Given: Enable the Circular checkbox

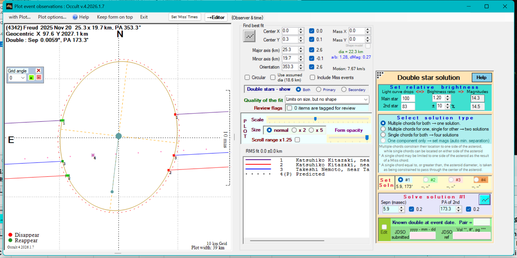Looking at the screenshot, I should point(247,77).
